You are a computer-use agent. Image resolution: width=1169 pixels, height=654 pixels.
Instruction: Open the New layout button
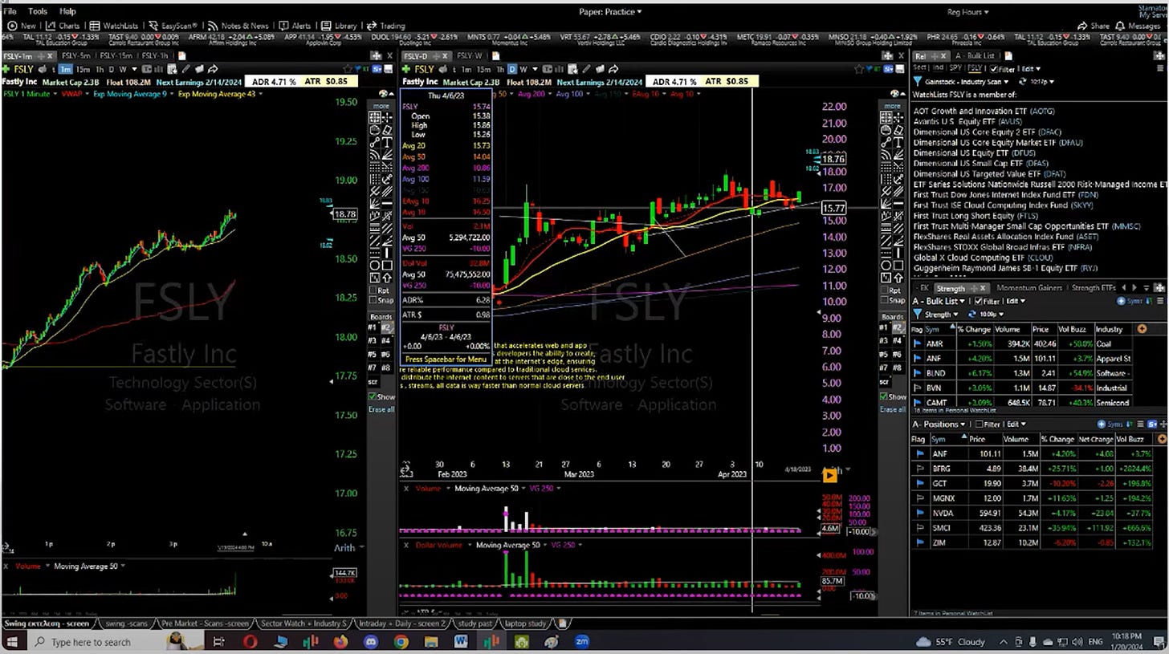click(x=22, y=26)
